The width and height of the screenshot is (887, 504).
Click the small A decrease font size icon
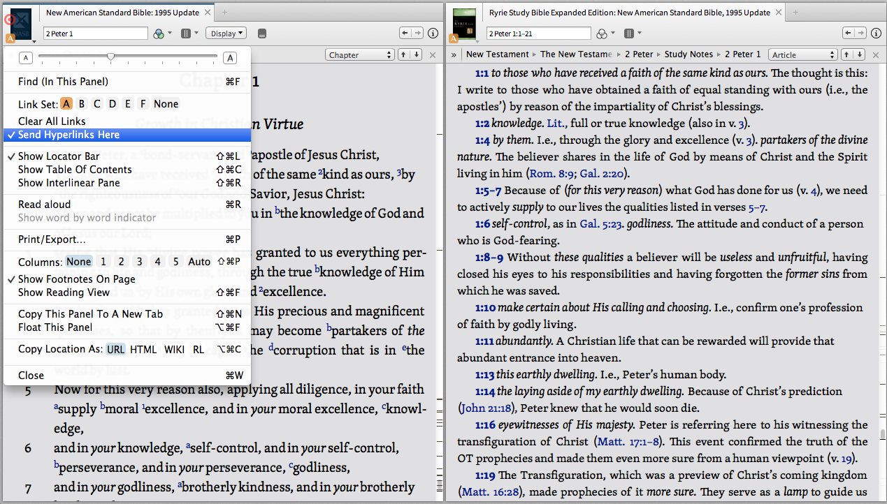click(26, 58)
